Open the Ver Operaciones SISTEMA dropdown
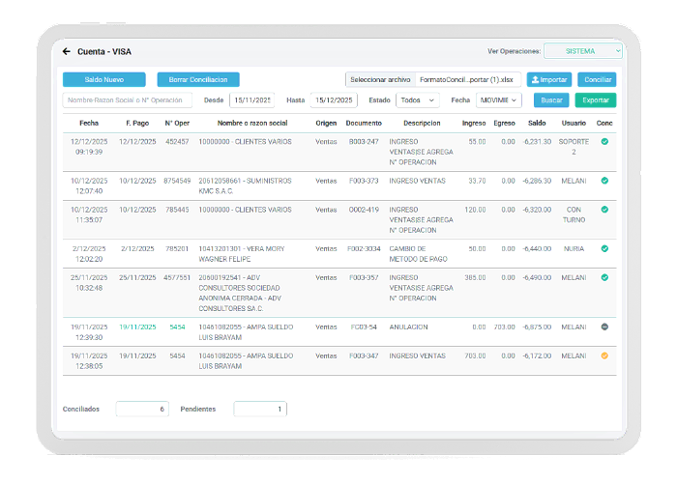 tap(583, 51)
